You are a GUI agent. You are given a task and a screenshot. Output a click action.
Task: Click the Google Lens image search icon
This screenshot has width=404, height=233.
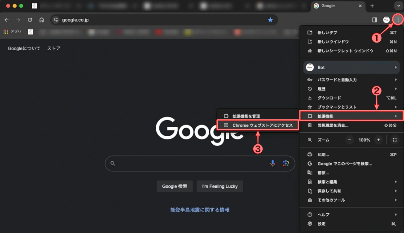coord(285,164)
